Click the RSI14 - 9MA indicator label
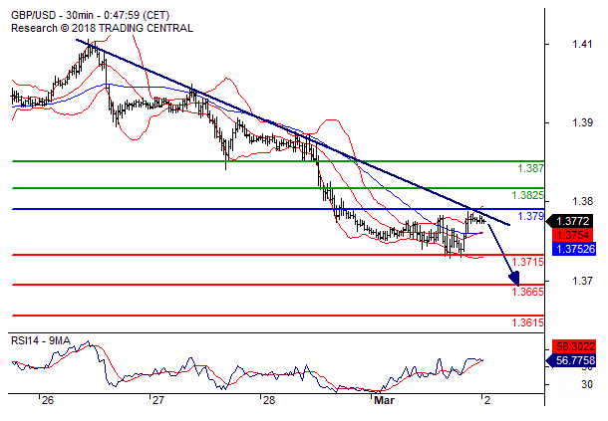608x421 pixels. coord(41,340)
